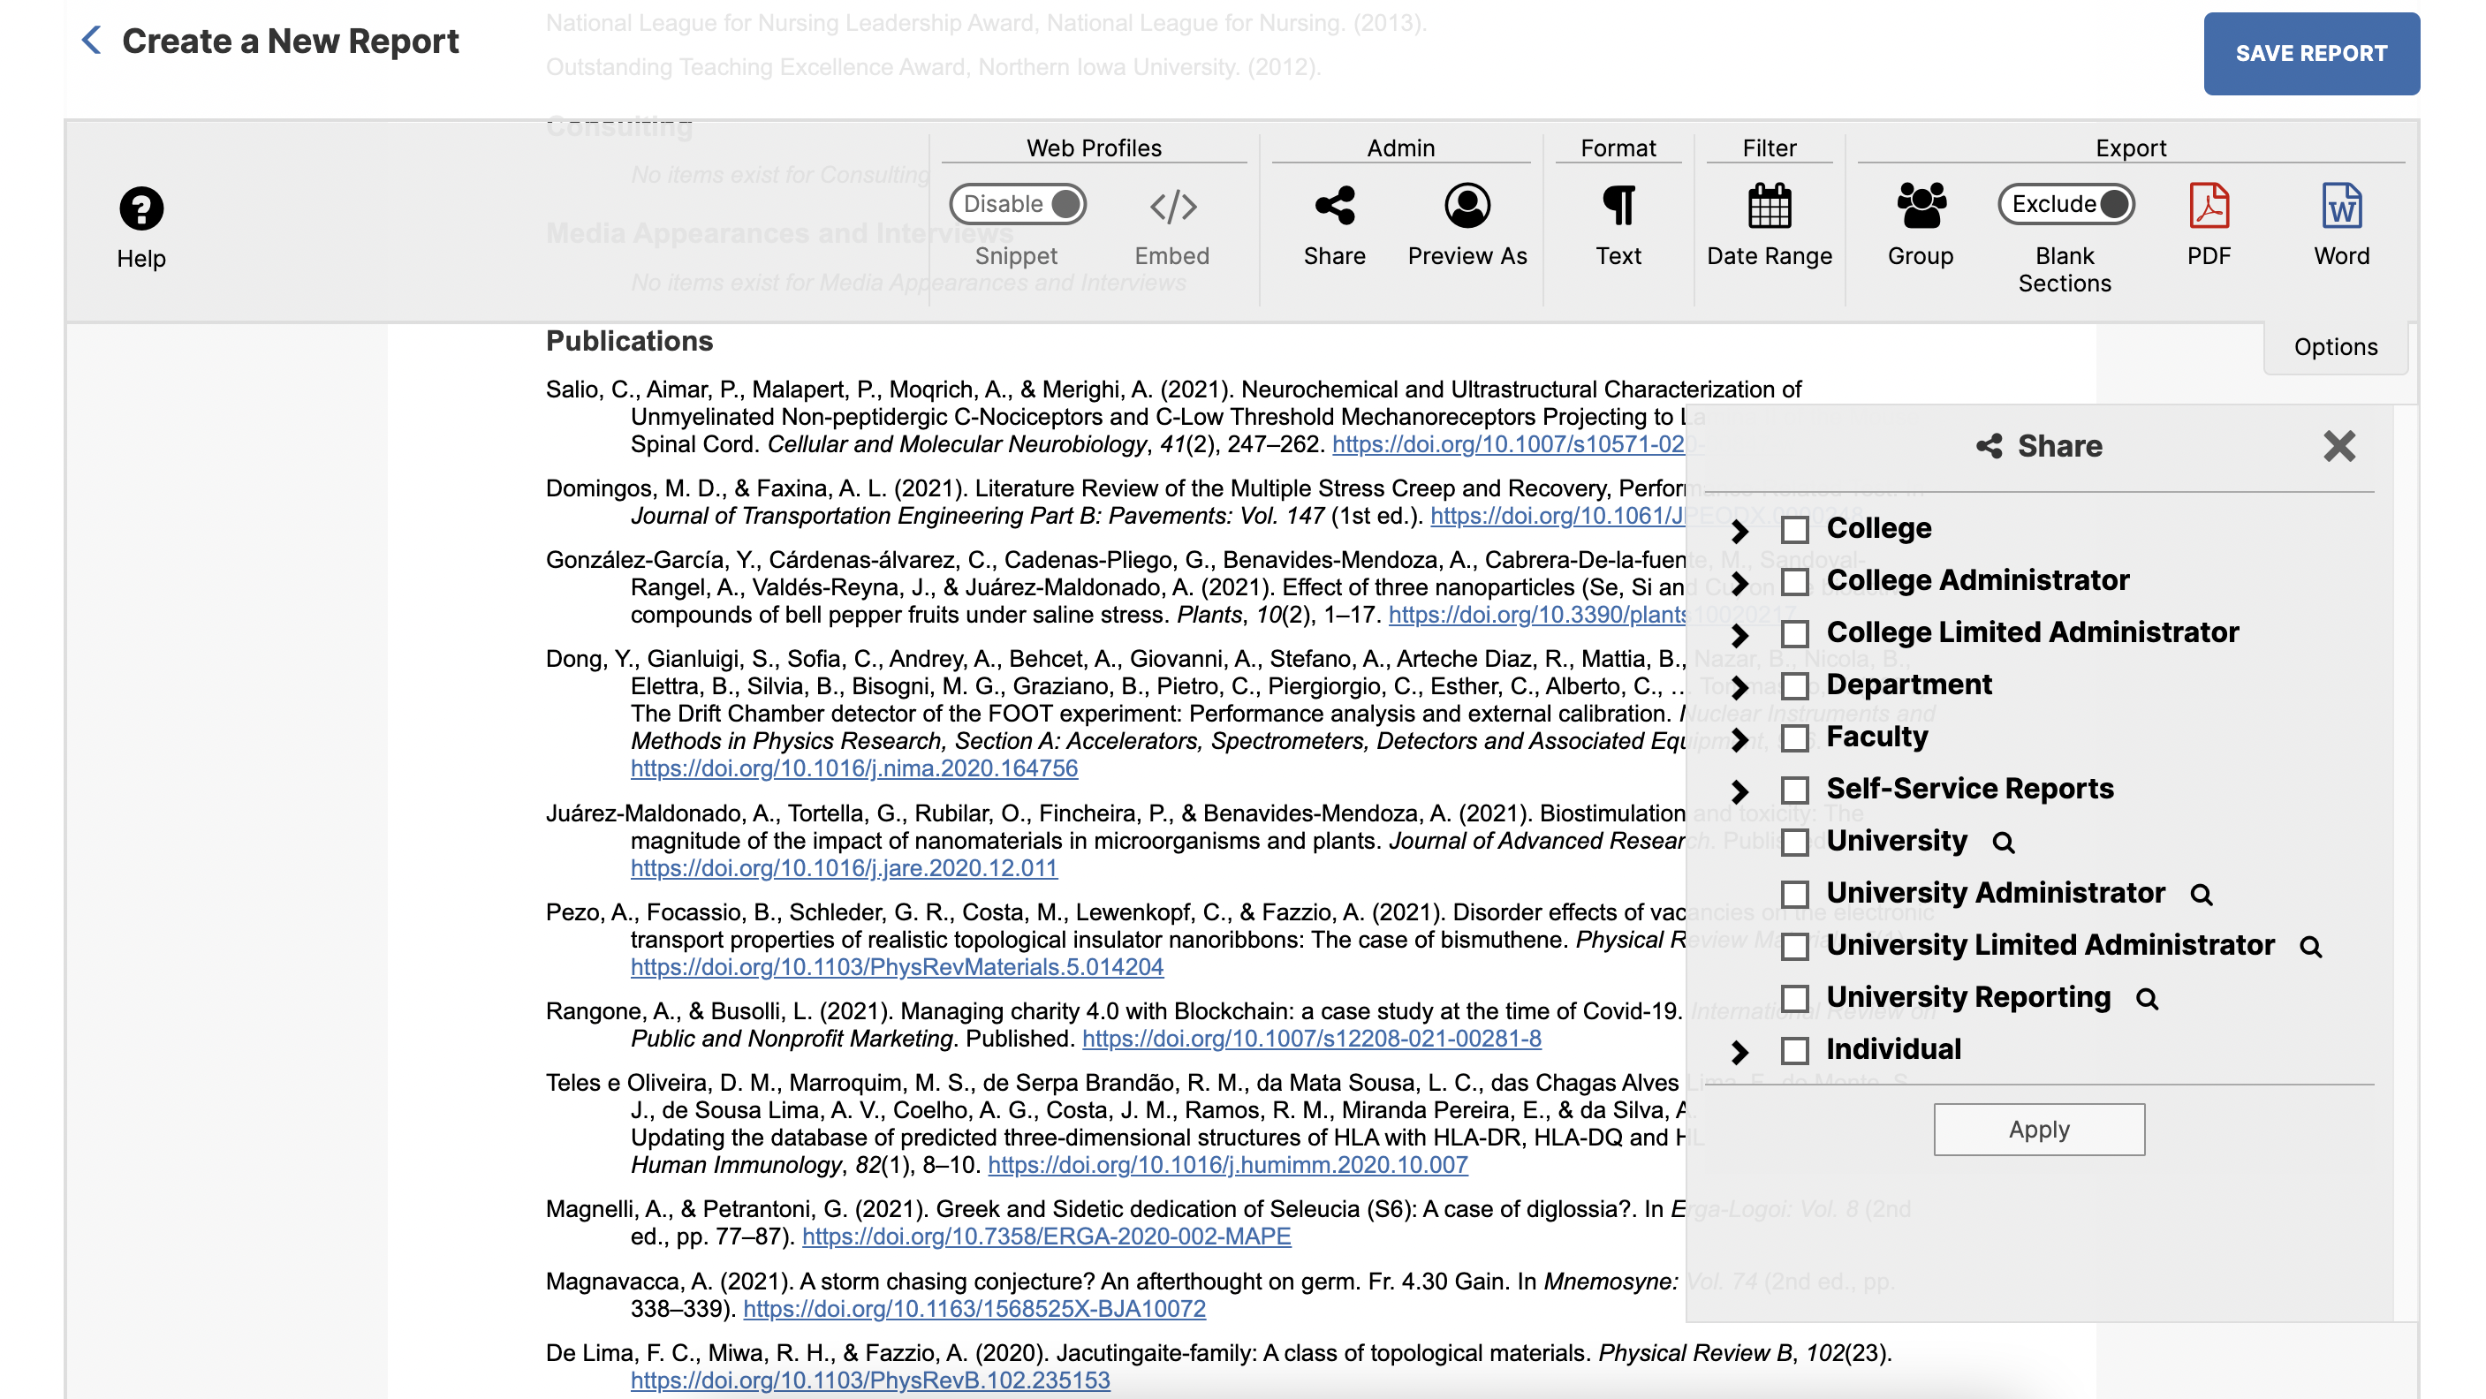
Task: Open DOI link 10.1016/j.jare.2020.12.011
Action: (844, 868)
